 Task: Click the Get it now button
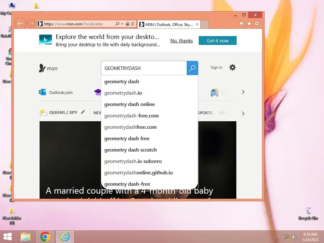218,40
